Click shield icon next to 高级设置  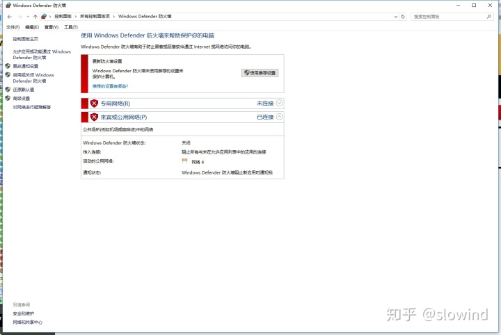[8, 98]
